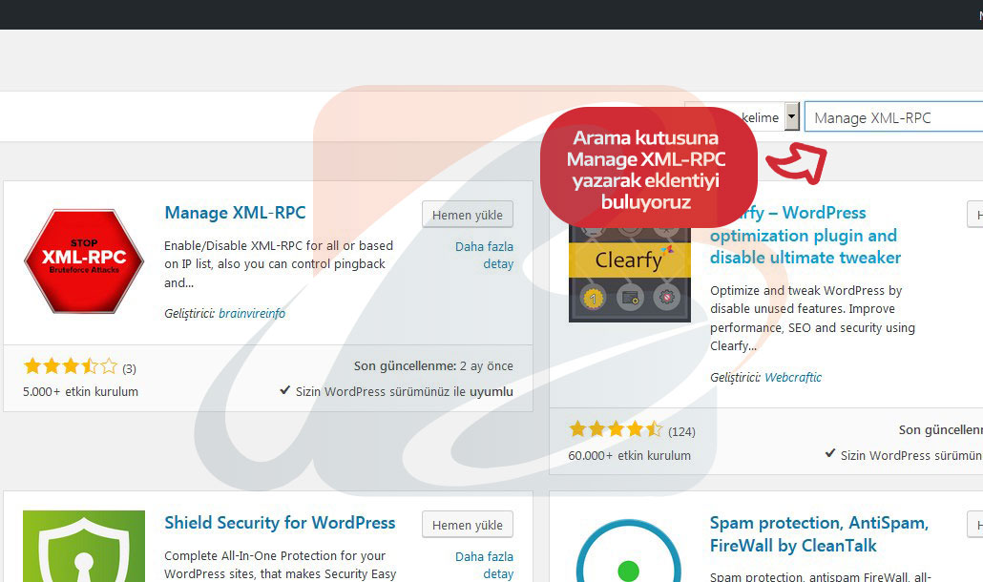Select the Clearfy description text
Screen dimensions: 983x582
pyautogui.click(x=812, y=319)
